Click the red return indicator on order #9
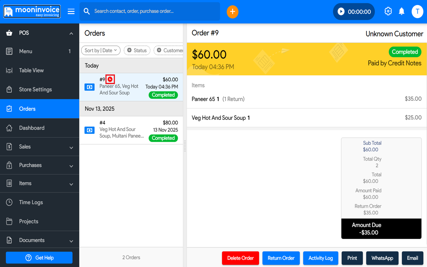This screenshot has height=267, width=427. pyautogui.click(x=110, y=79)
